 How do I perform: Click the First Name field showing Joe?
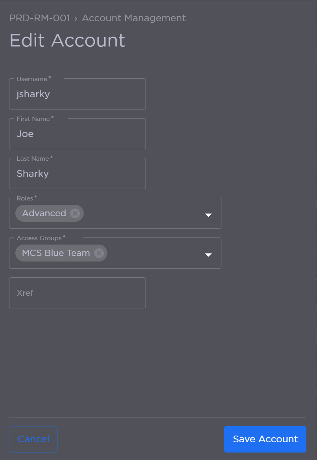77,134
